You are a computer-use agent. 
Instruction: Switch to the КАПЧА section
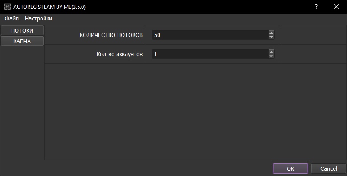tap(22, 41)
